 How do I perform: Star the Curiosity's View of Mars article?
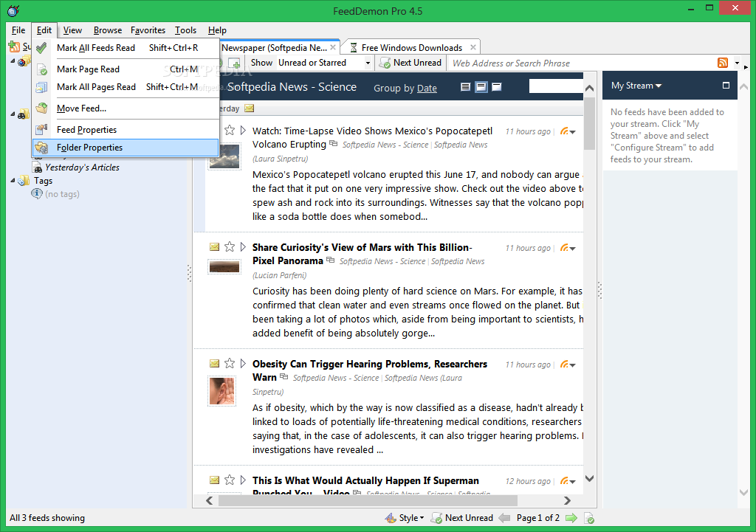(x=230, y=246)
